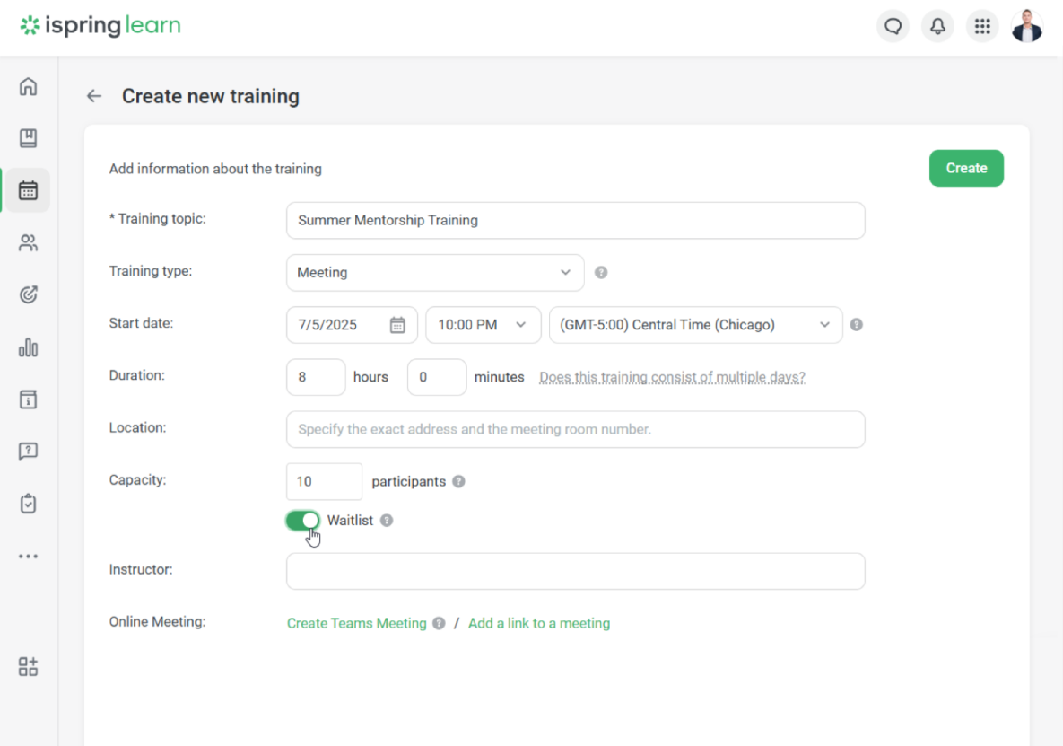Click the Create Teams Meeting link

click(356, 623)
